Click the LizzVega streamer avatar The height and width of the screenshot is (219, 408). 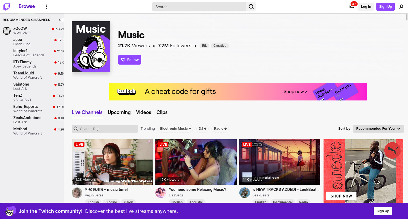[x=161, y=192]
